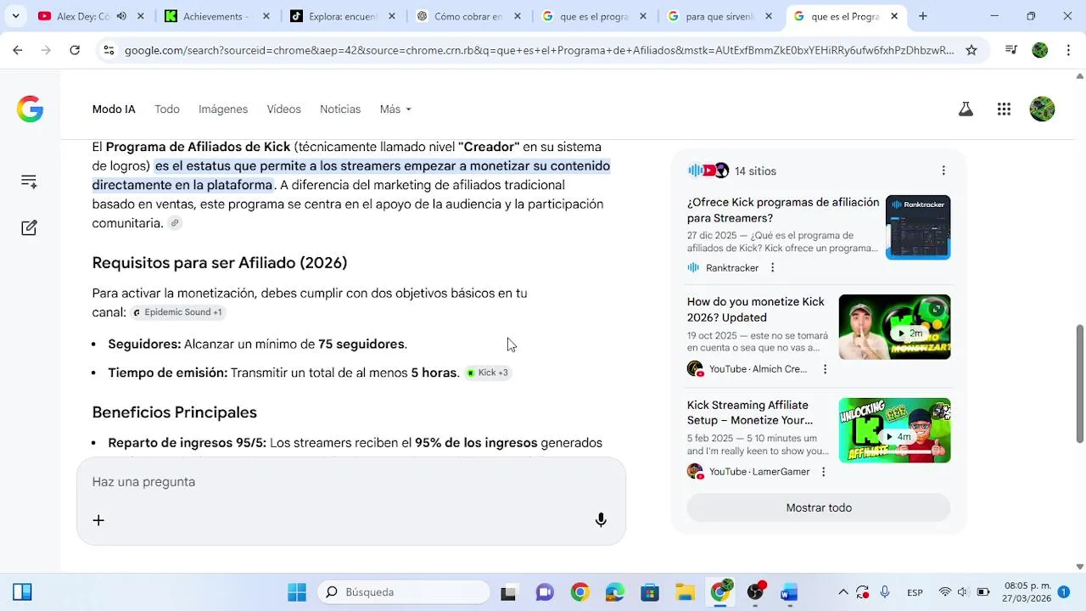
Task: Open File Explorer from the taskbar
Action: [x=685, y=592]
